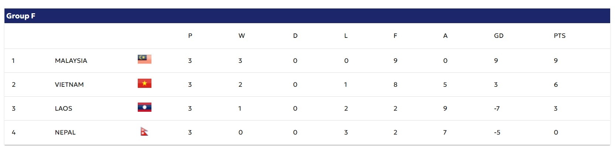The height and width of the screenshot is (150, 615).
Task: Click the GD column header
Action: coord(499,36)
